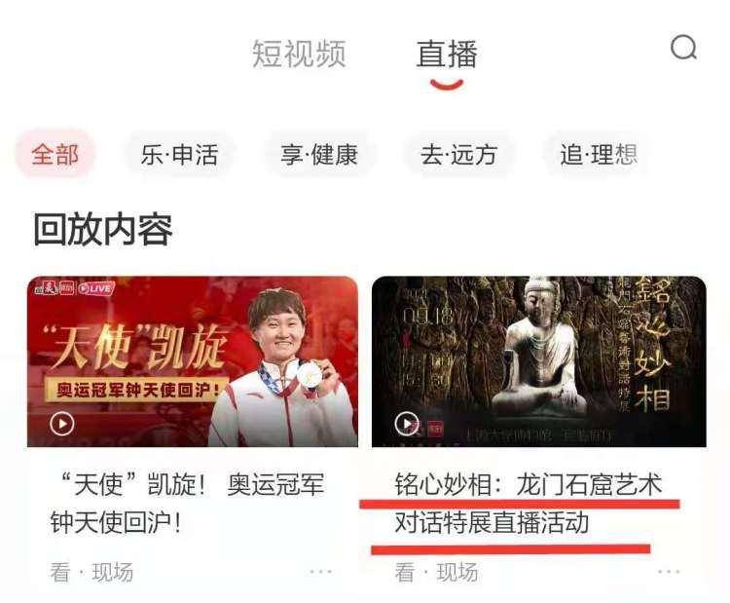Choose the 追·理想 category chip
The width and height of the screenshot is (730, 603).
tap(599, 154)
